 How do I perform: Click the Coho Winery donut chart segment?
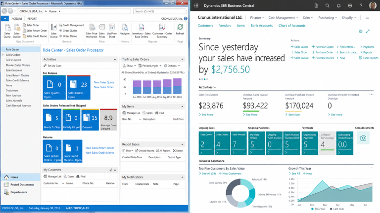coord(233,187)
